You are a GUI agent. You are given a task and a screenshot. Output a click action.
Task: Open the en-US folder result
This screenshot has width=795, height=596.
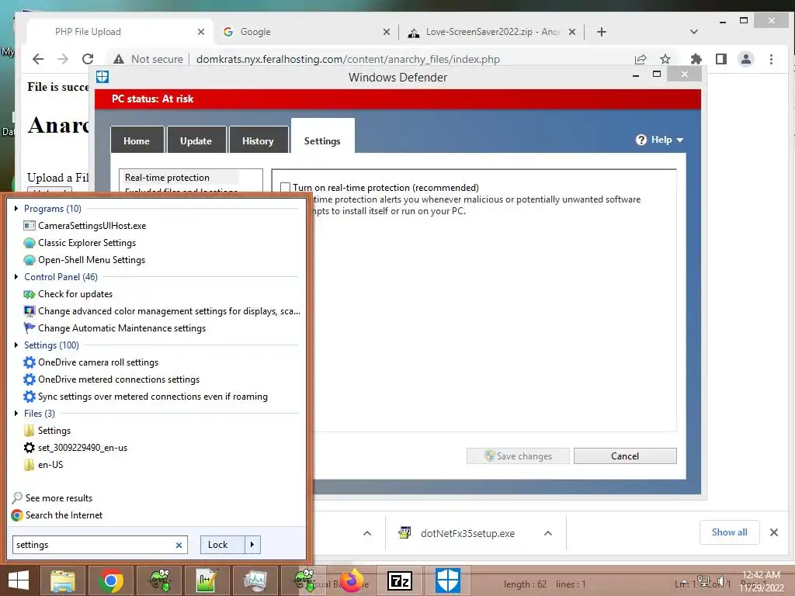pos(50,465)
